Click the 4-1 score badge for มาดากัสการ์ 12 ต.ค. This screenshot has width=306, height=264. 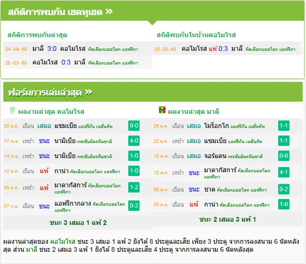283,172
